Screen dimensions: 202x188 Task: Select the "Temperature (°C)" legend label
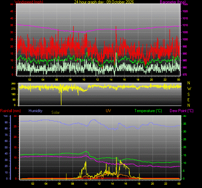pos(148,111)
